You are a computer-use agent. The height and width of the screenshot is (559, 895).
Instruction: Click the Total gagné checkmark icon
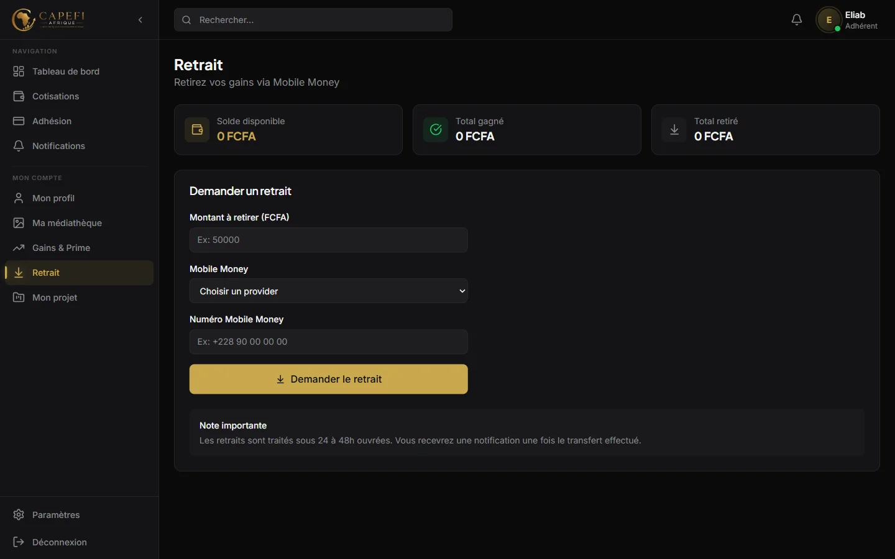436,130
